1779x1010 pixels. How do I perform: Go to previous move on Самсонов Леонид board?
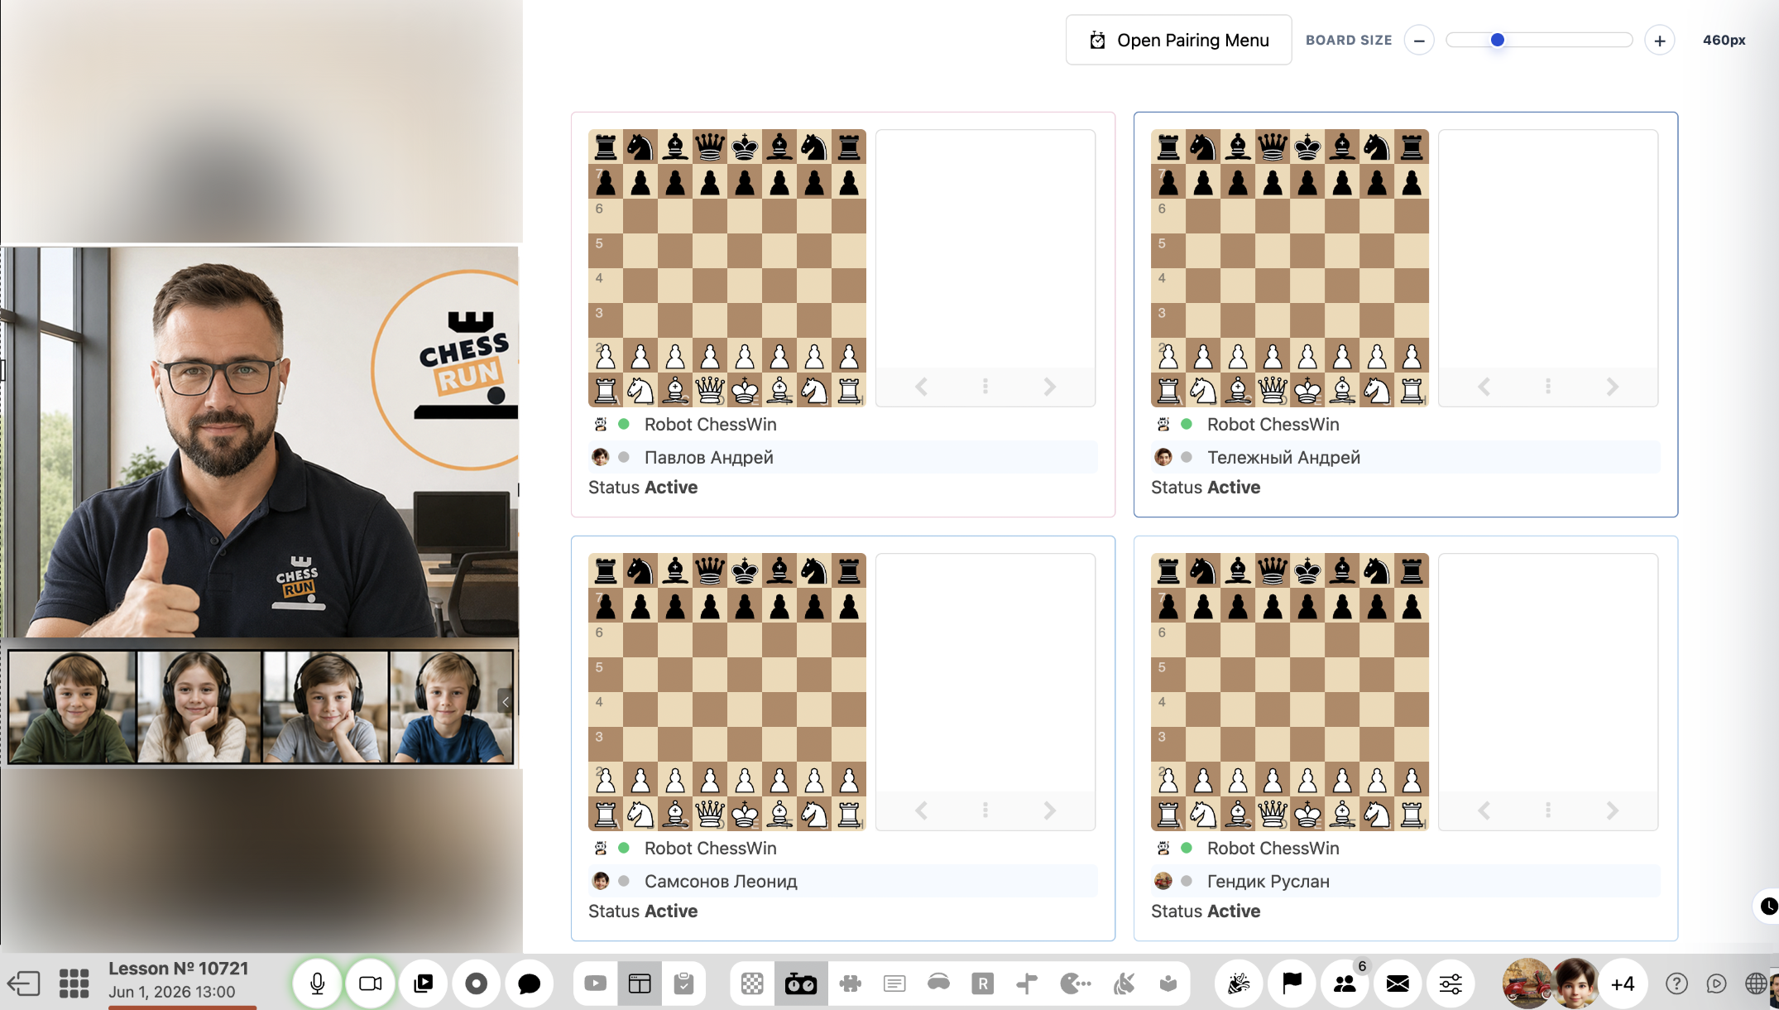pos(922,810)
